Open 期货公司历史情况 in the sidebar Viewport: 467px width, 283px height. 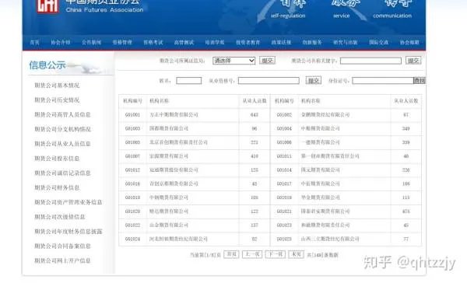pyautogui.click(x=57, y=100)
